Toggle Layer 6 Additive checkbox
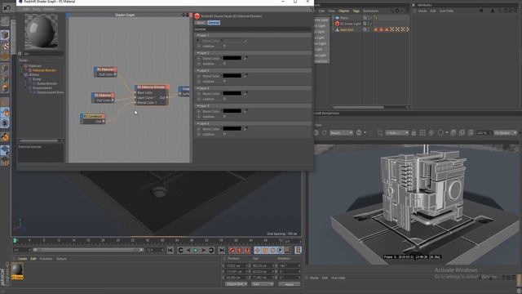The image size is (522, 294). point(224,134)
